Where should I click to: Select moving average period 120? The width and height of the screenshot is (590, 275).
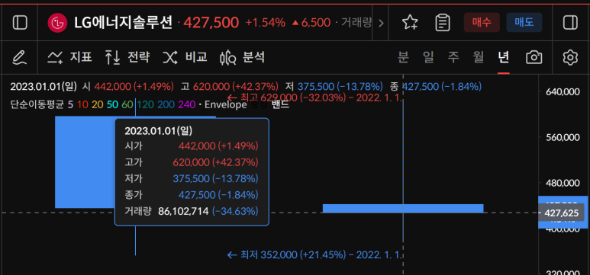(145, 104)
